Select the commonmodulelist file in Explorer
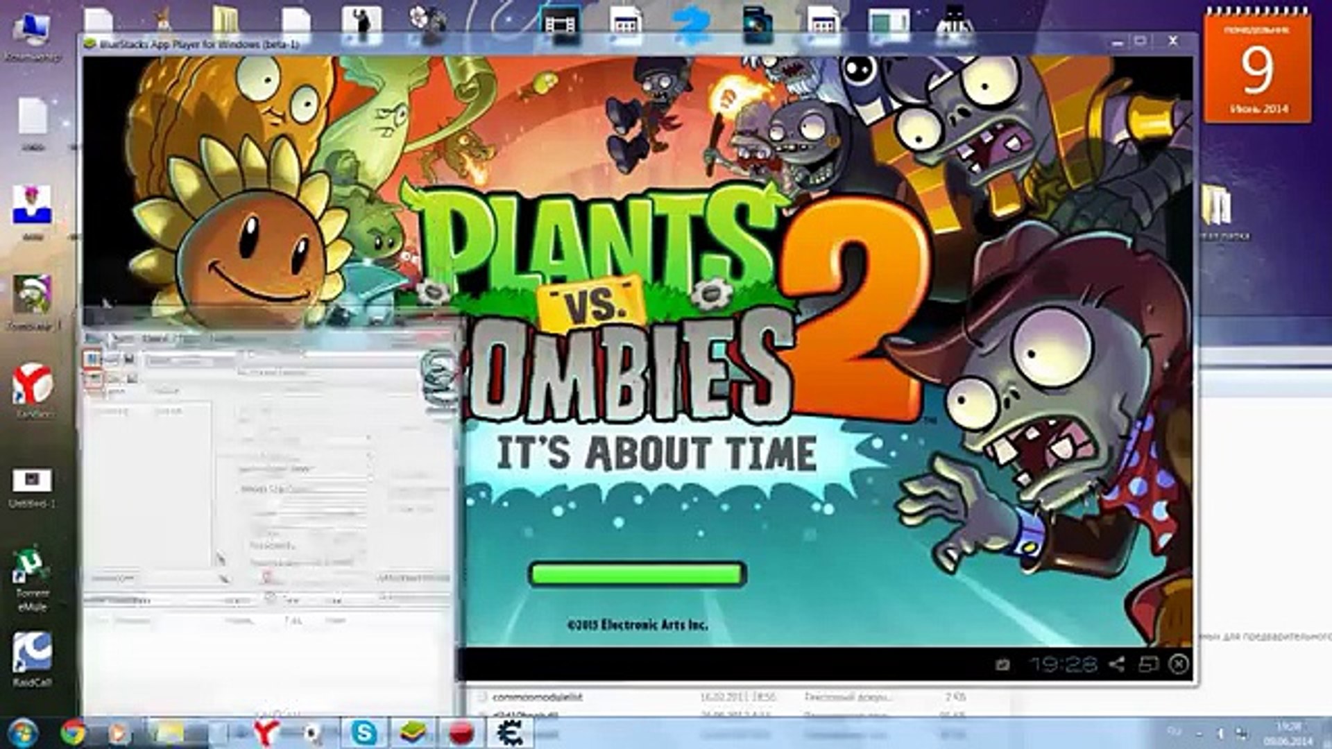This screenshot has height=749, width=1332. [538, 697]
